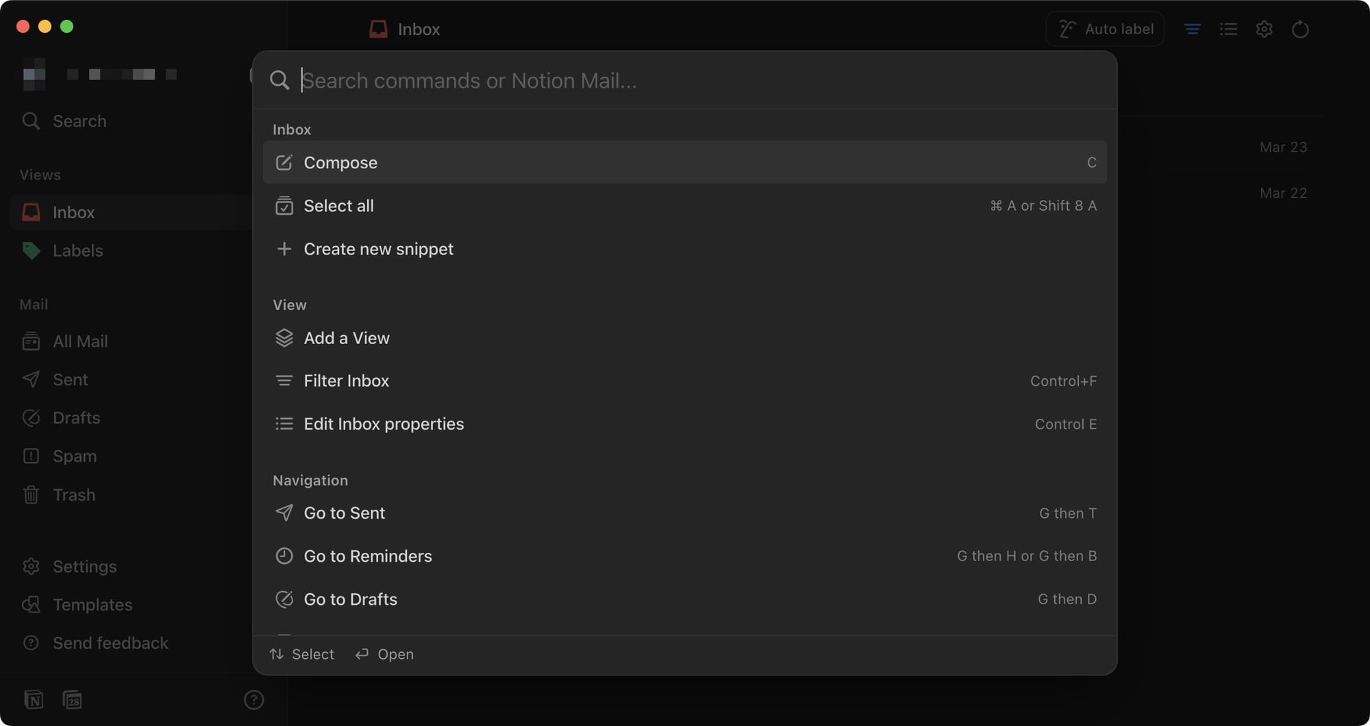
Task: Click the Open hint in palette footer
Action: click(384, 654)
